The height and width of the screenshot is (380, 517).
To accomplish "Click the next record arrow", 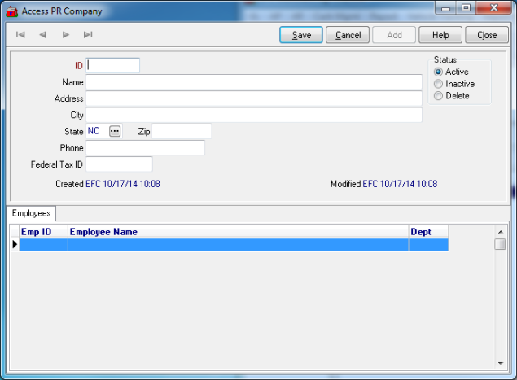I will coord(66,35).
